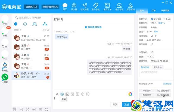Open 王勇 conversation dated 01-10
The height and width of the screenshot is (112, 174).
tap(31, 66)
